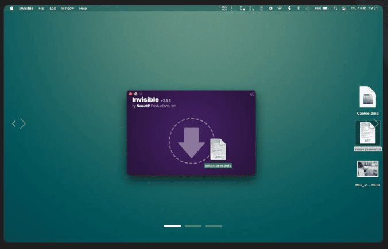Open the Edit menu
The width and height of the screenshot is (388, 249).
pyautogui.click(x=53, y=9)
